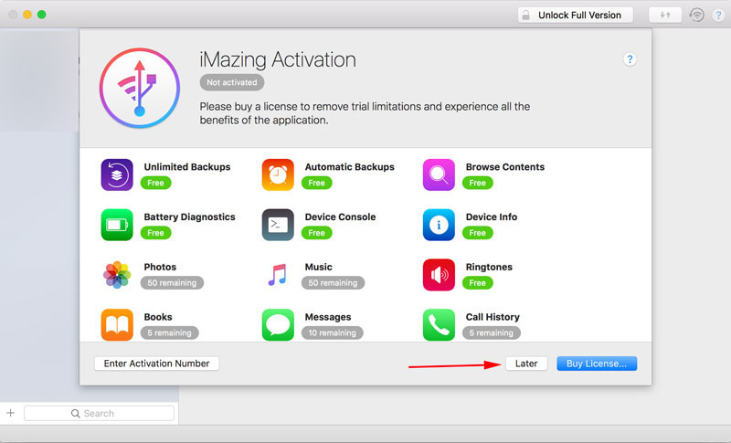Click the green zoom window button
Image resolution: width=731 pixels, height=443 pixels.
pos(41,15)
